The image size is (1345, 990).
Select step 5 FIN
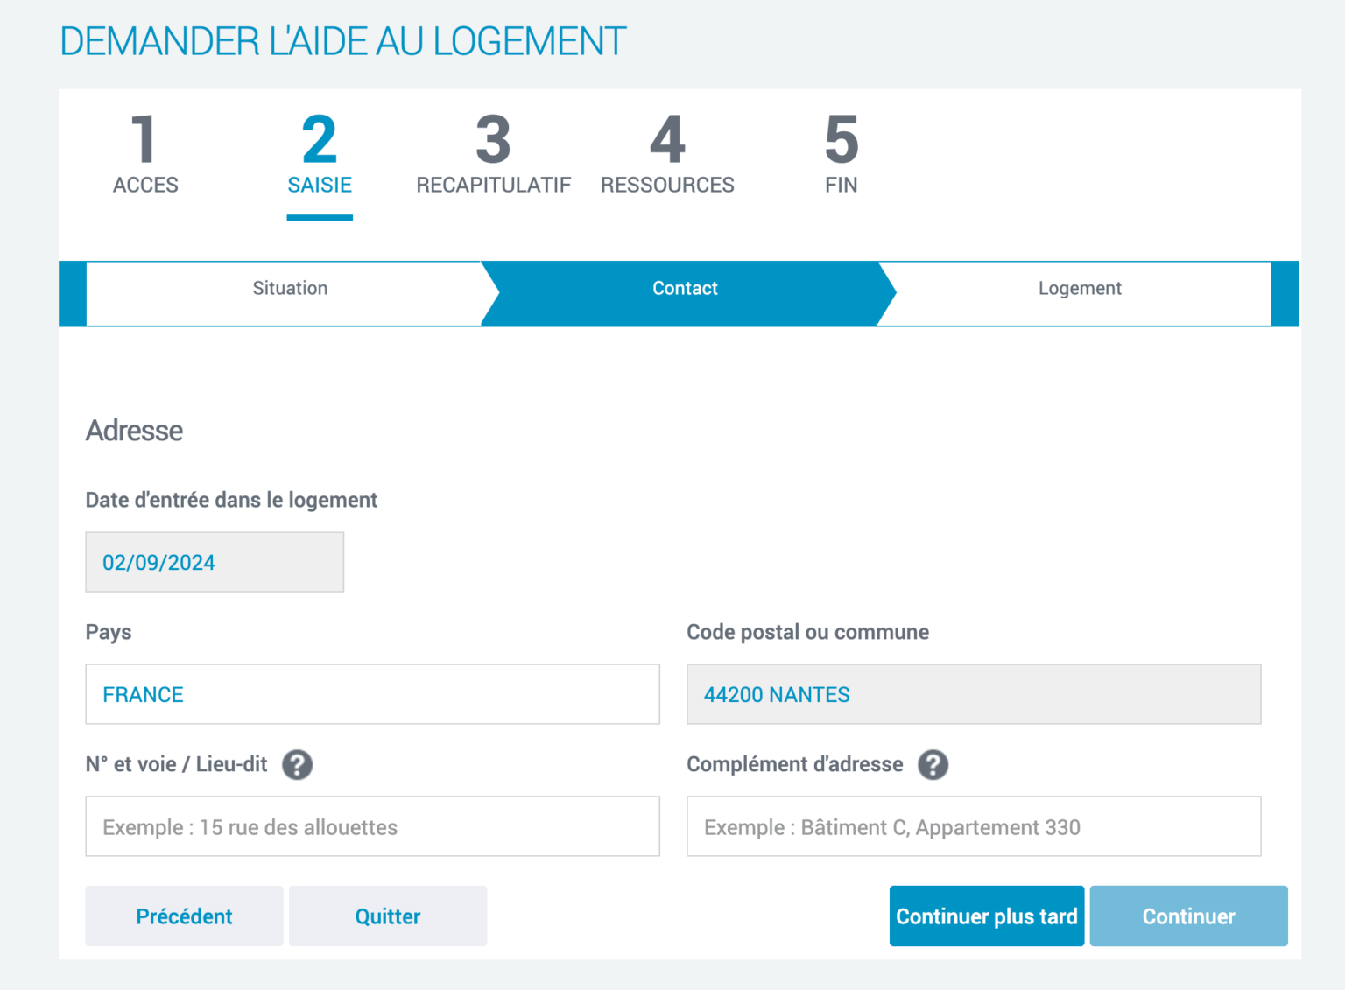coord(841,154)
